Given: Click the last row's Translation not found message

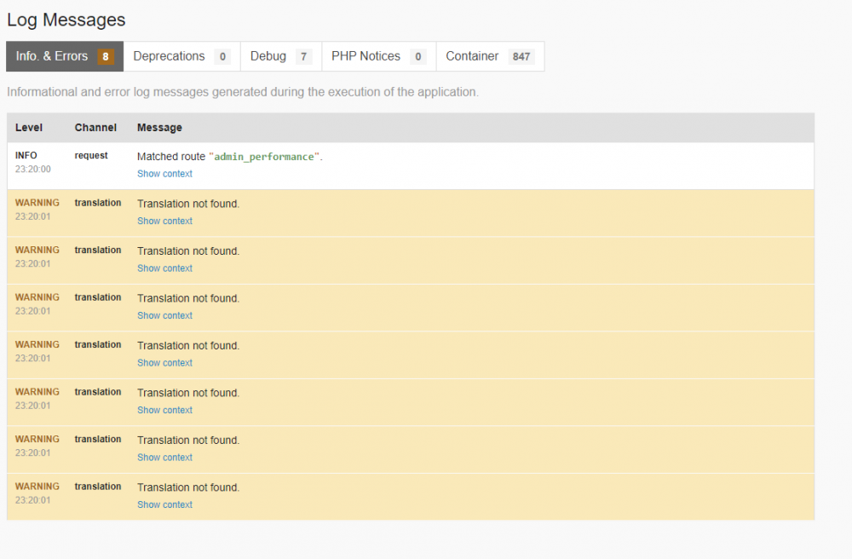Looking at the screenshot, I should coord(188,487).
